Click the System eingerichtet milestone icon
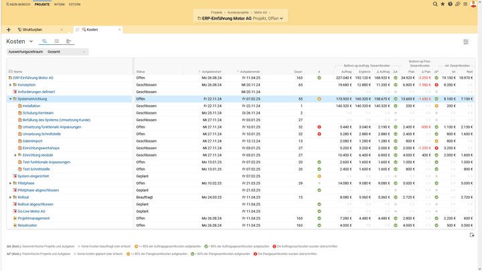 [x=15, y=177]
